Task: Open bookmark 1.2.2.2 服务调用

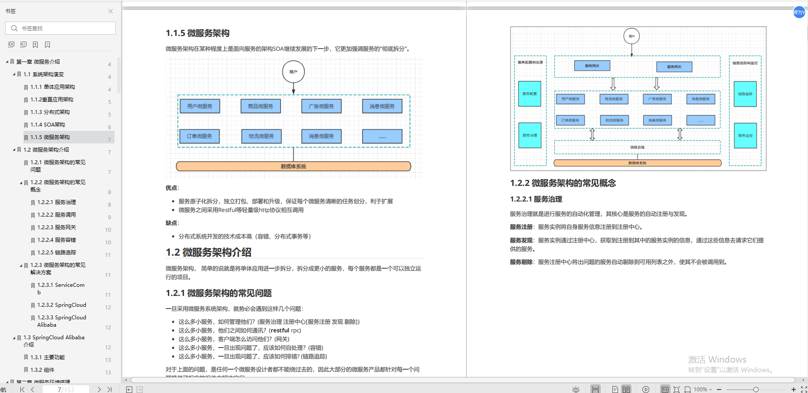Action: (56, 214)
